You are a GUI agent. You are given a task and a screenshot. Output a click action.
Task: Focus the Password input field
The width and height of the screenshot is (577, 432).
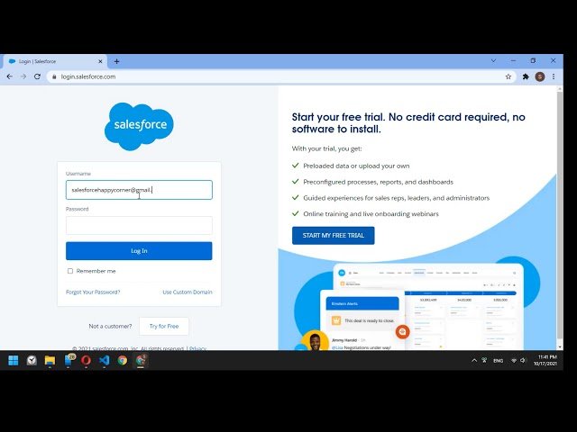point(139,225)
